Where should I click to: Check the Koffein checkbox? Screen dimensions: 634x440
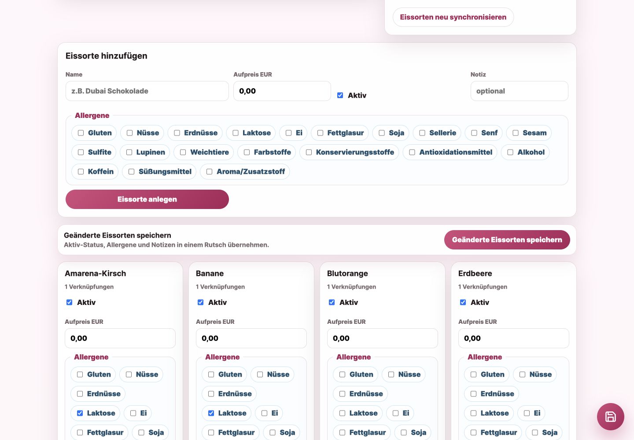[x=81, y=172]
